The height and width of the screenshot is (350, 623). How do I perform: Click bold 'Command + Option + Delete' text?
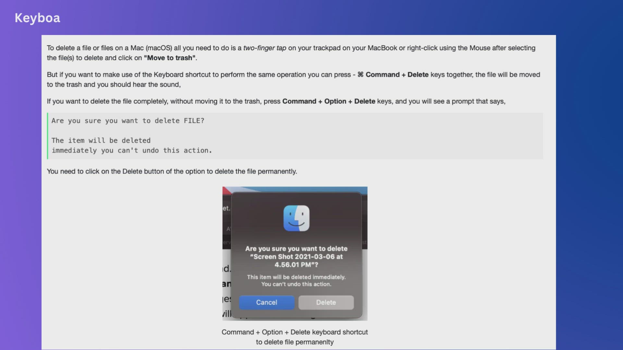328,101
